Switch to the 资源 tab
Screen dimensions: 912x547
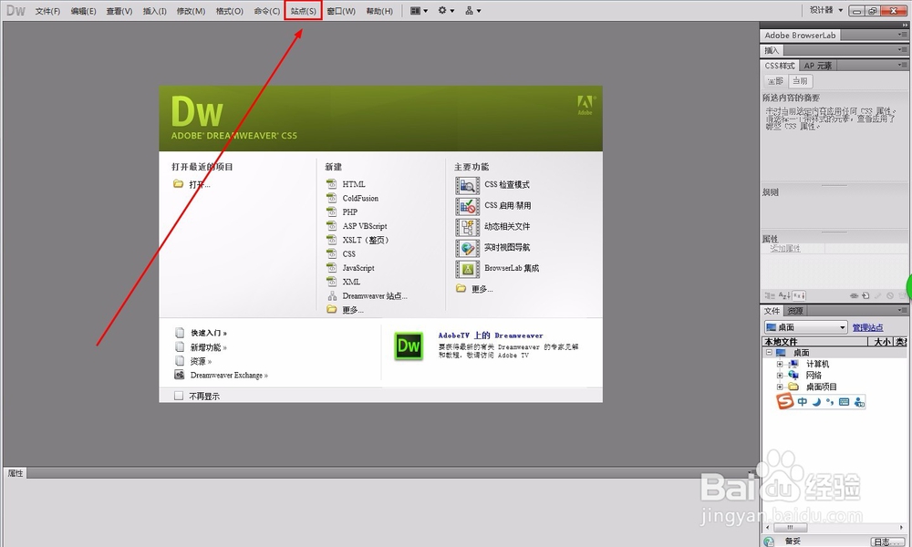coord(795,311)
